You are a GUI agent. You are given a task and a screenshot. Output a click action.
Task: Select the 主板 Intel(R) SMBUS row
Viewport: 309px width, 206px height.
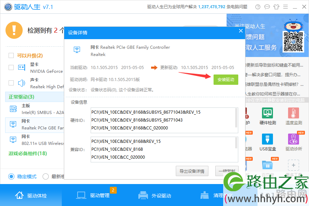click(35, 109)
